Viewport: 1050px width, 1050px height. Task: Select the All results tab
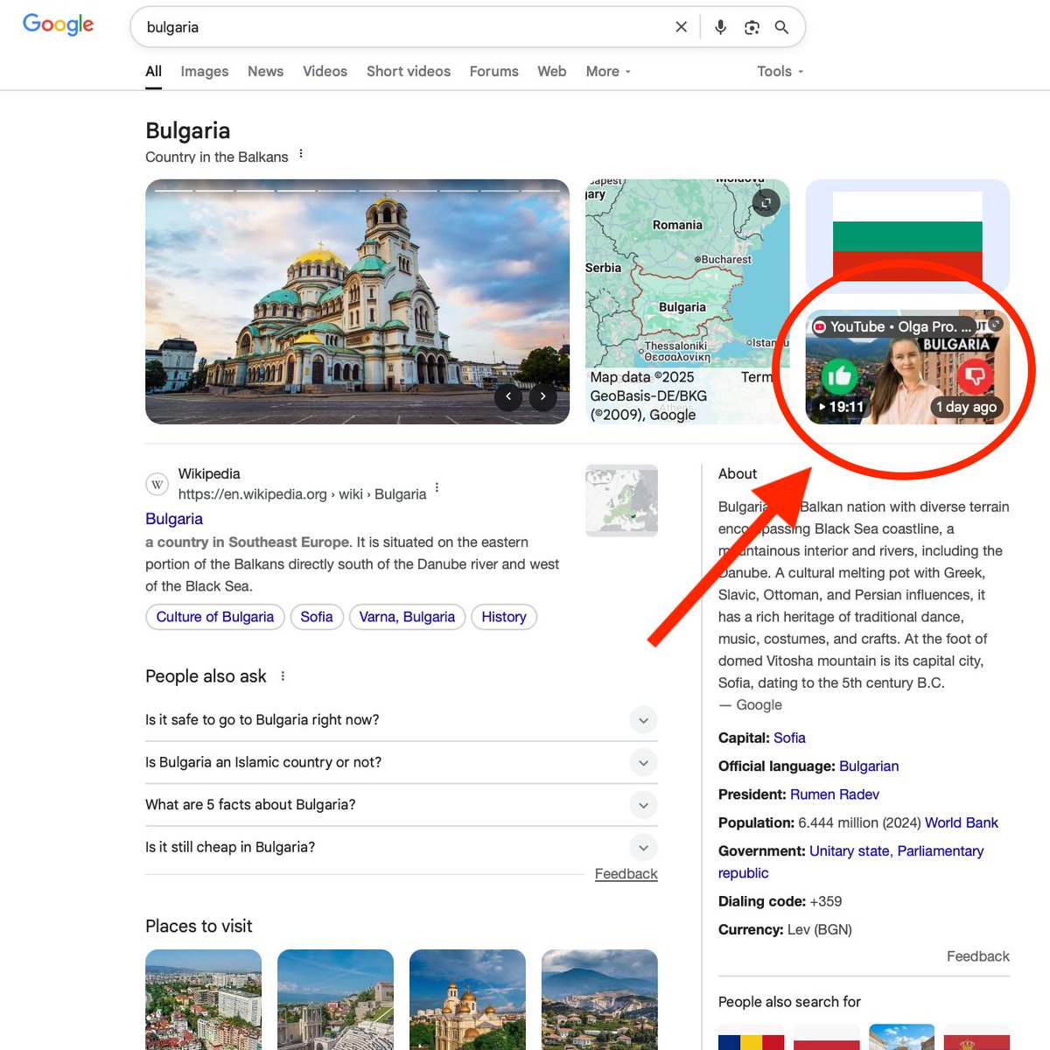click(153, 72)
